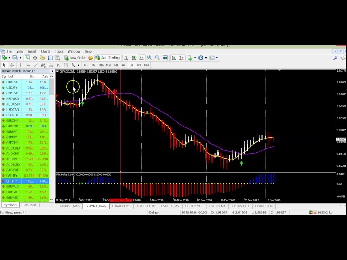Image resolution: width=347 pixels, height=260 pixels.
Task: Select the Crosshair tool
Action: 11,66
